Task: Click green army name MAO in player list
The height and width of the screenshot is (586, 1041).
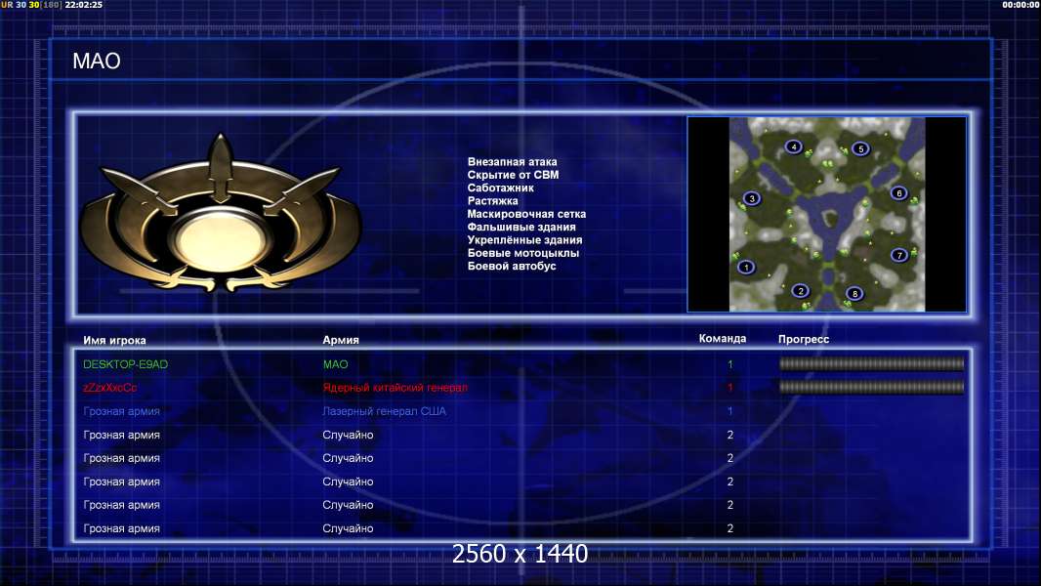Action: coord(335,364)
